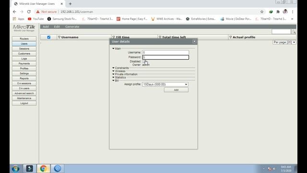The width and height of the screenshot is (307, 173).
Task: Click the Add button in User details
Action: pyautogui.click(x=176, y=90)
